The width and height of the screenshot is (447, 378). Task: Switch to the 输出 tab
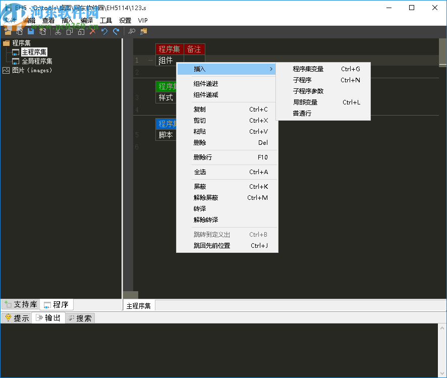(48, 318)
